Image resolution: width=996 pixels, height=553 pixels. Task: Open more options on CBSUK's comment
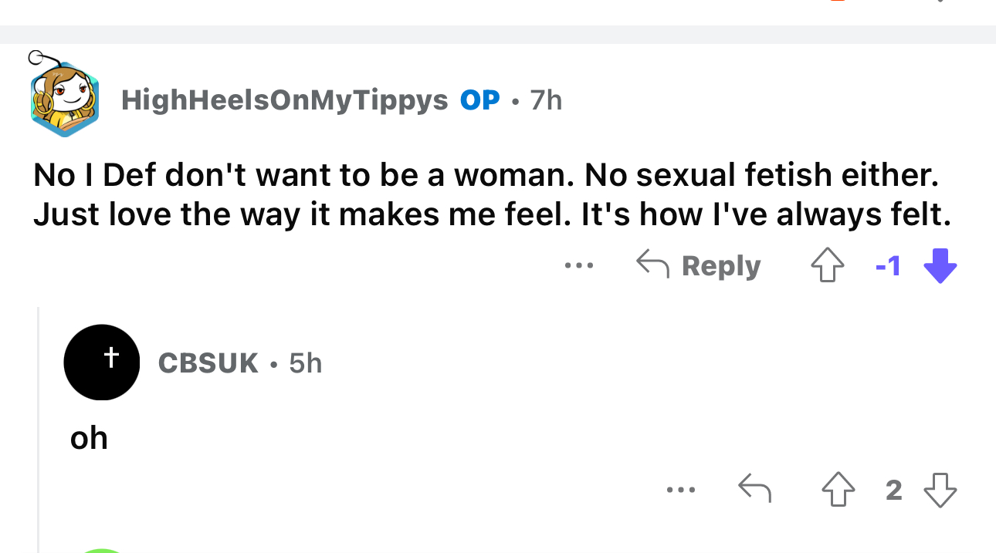[x=682, y=490]
